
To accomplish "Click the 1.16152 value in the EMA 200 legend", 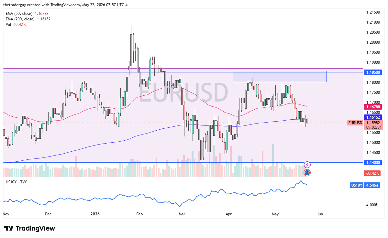I will (x=44, y=19).
